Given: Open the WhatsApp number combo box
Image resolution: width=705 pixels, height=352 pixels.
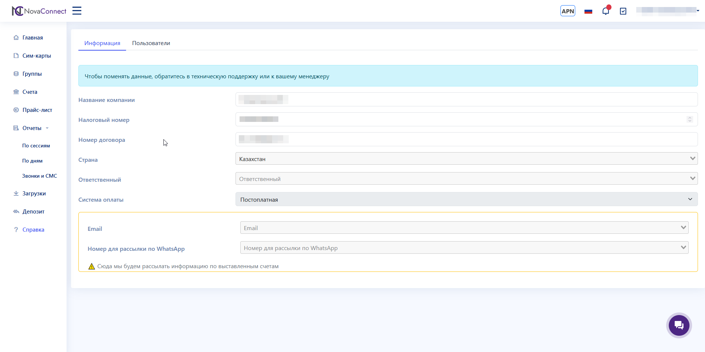Looking at the screenshot, I should [x=464, y=248].
